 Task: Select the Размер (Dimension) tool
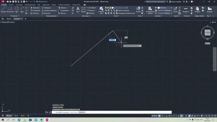click(83, 10)
